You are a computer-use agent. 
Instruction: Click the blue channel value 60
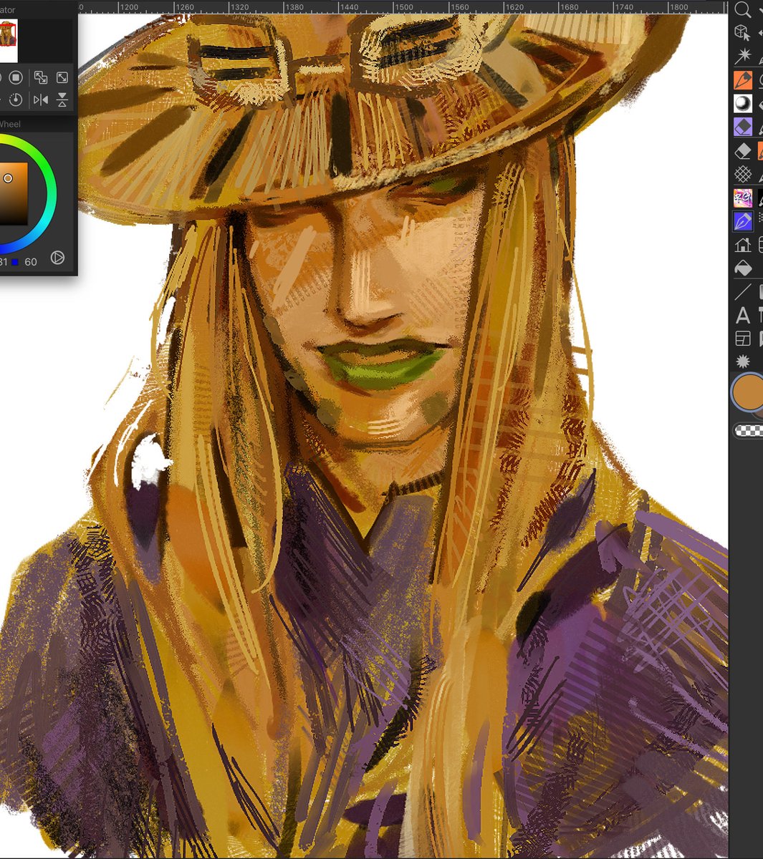tap(31, 262)
